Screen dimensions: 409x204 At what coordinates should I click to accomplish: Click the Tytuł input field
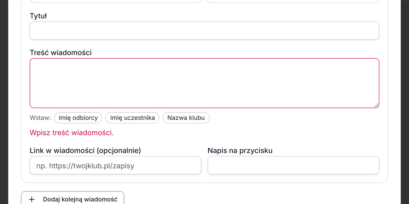coord(204,31)
